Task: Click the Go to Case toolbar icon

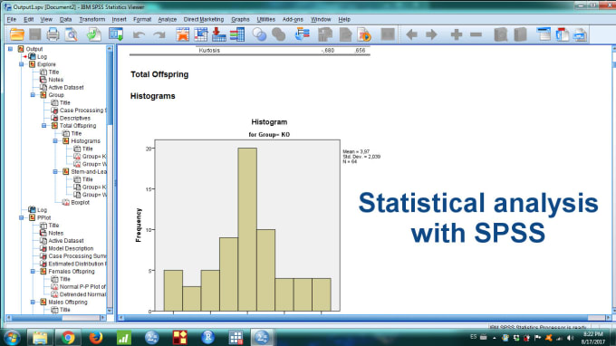Action: pos(201,34)
